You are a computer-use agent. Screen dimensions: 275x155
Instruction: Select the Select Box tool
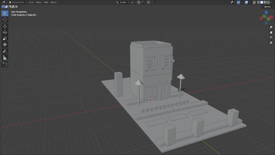pos(5,13)
